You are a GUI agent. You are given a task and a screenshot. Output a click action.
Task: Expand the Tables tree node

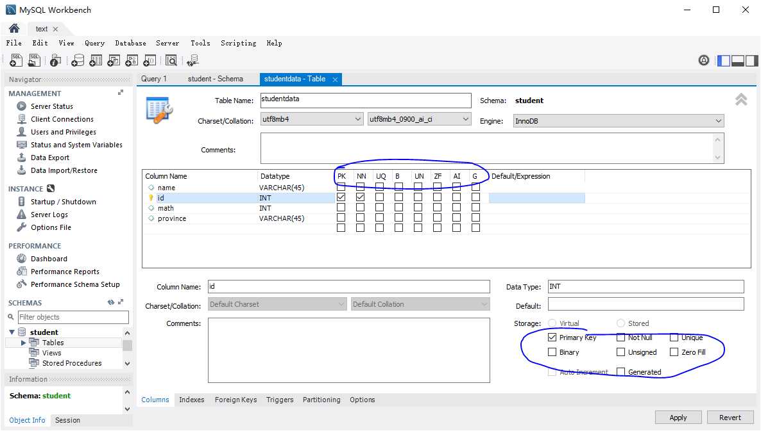23,343
